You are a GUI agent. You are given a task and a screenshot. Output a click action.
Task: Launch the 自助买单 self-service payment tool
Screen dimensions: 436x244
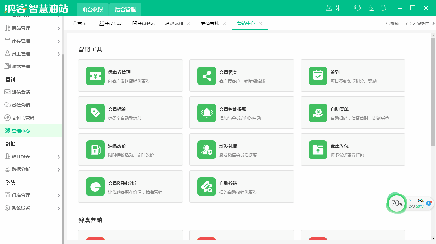click(318, 113)
